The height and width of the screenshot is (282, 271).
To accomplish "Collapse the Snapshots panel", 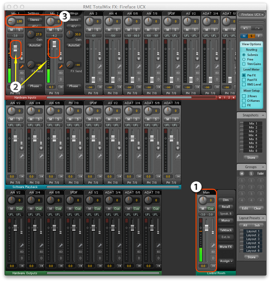I will point(263,115).
